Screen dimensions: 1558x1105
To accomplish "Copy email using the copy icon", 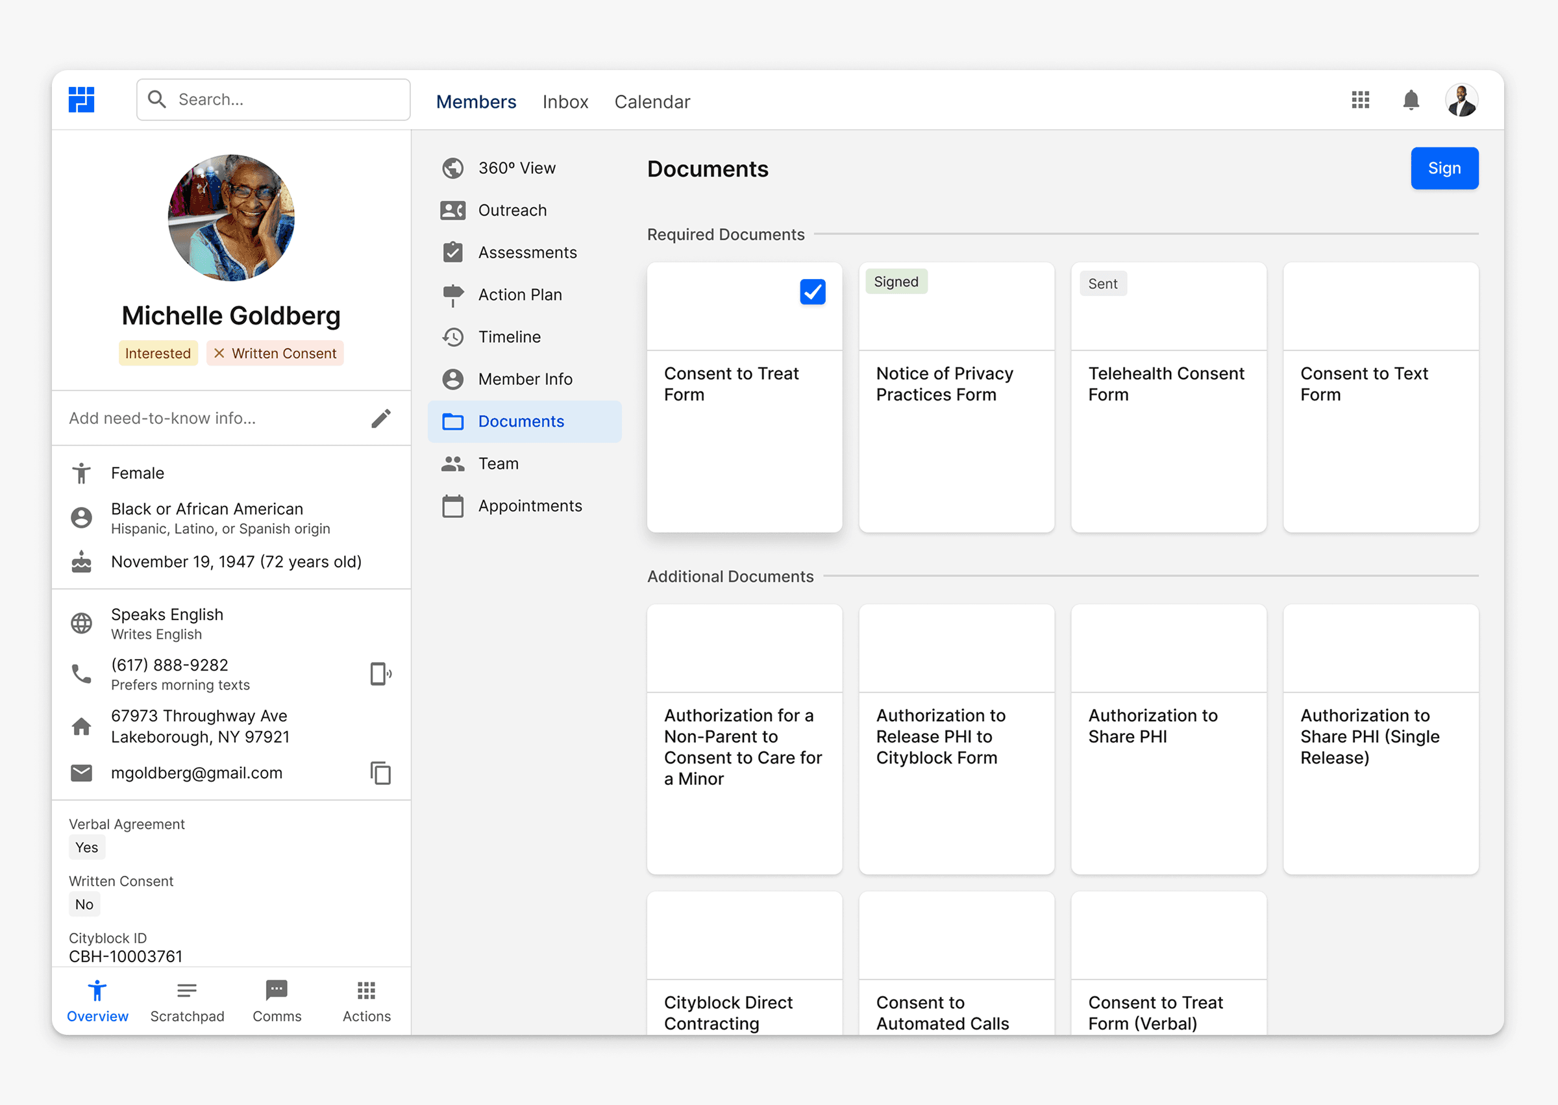I will pyautogui.click(x=380, y=773).
